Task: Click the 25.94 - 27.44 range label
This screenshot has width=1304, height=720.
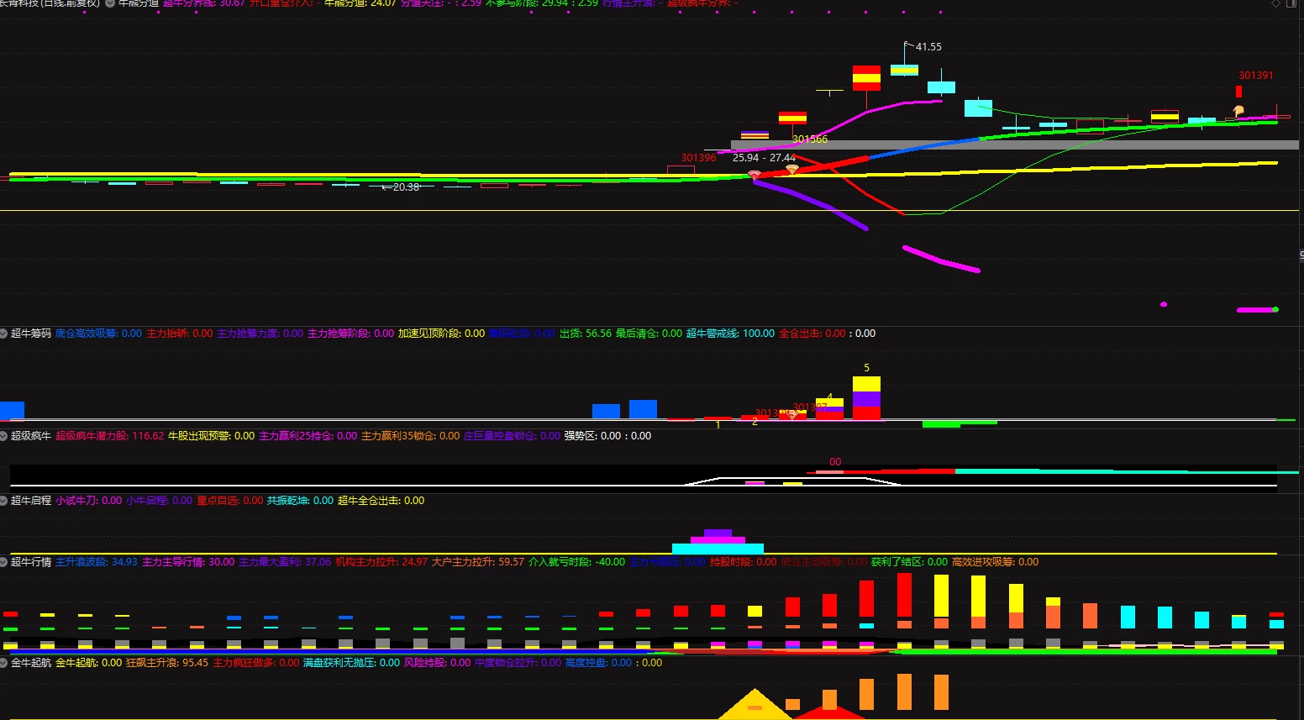Action: [x=764, y=158]
